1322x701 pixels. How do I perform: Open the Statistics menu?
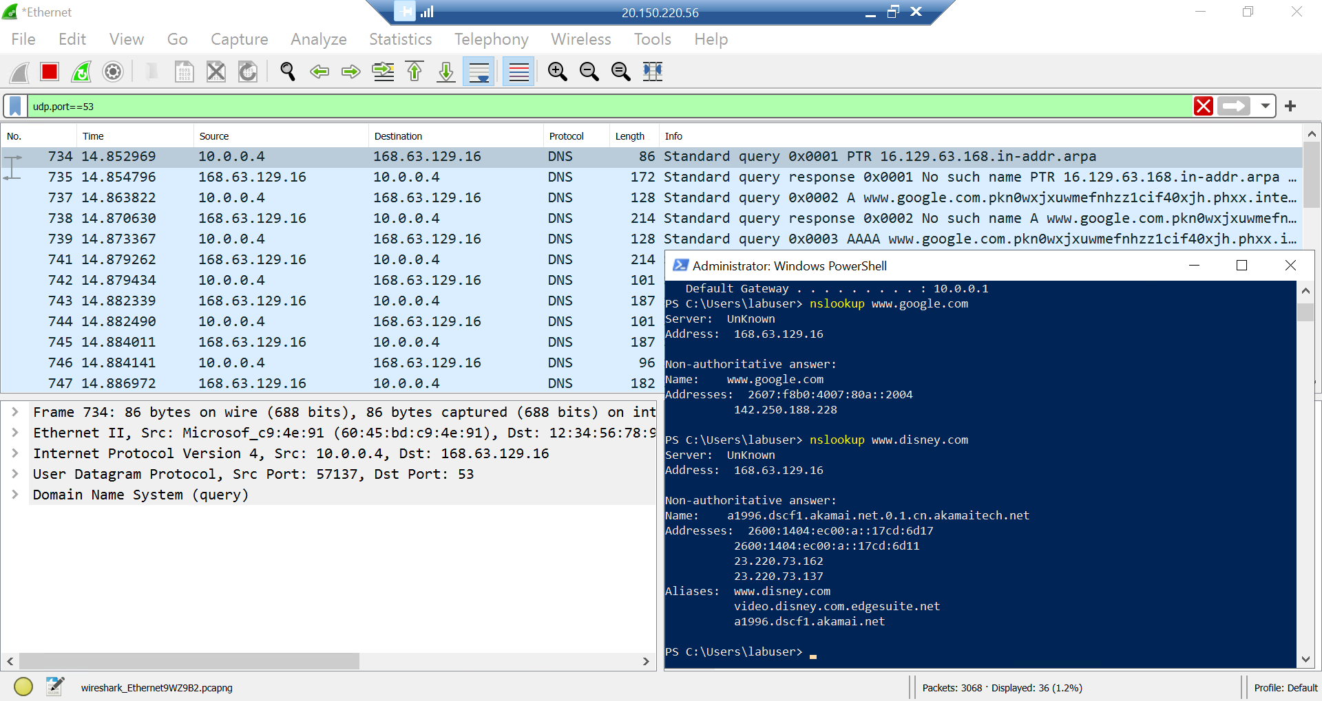pyautogui.click(x=399, y=39)
